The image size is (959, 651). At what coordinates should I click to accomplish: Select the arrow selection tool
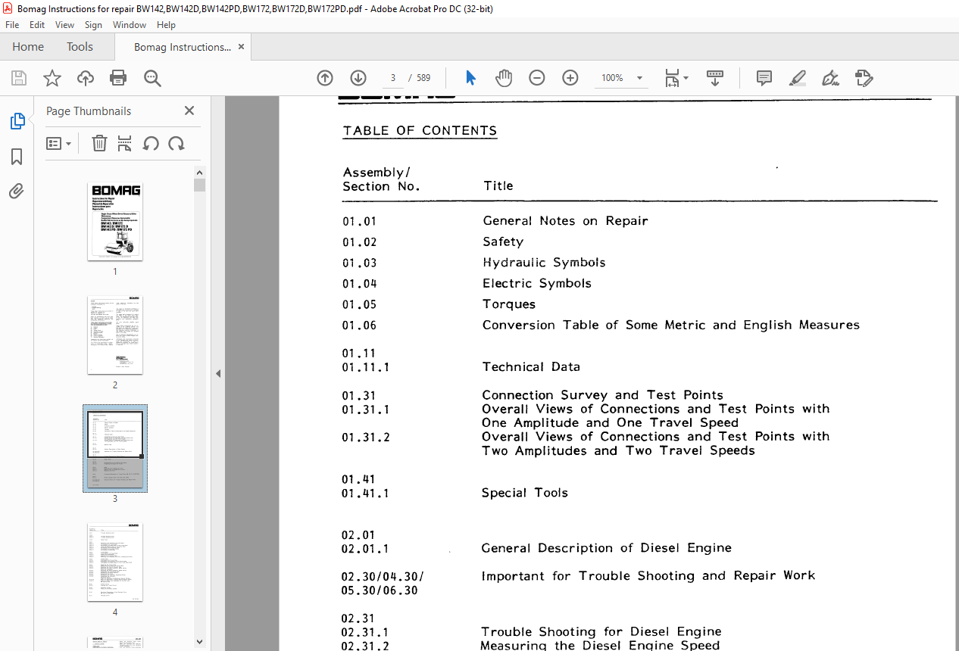[x=470, y=78]
